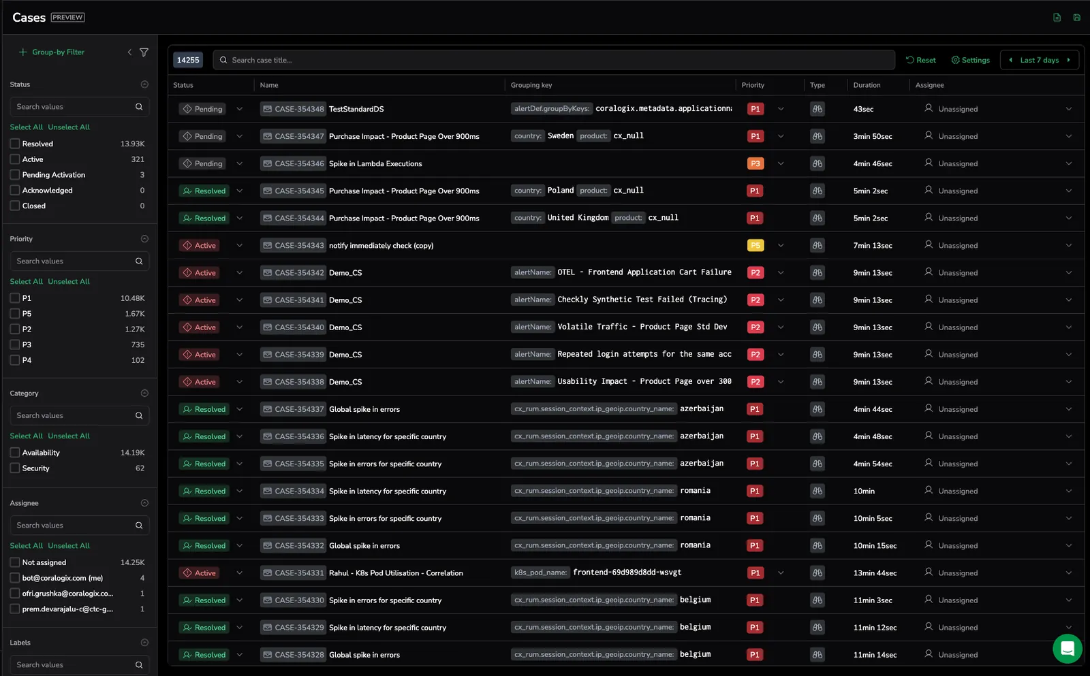Viewport: 1090px width, 676px height.
Task: Click the search icon in Priority values field
Action: click(x=139, y=261)
